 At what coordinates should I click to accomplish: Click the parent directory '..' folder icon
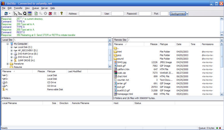pos(115,48)
